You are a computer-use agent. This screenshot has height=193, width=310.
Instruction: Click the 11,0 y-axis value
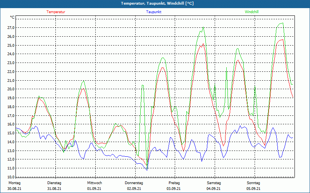pyautogui.click(x=11, y=168)
